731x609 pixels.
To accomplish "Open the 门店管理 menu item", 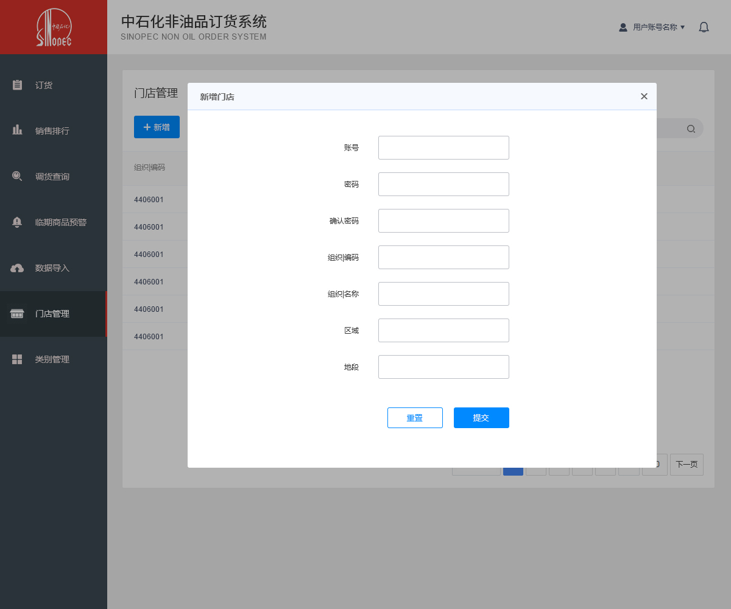I will (52, 314).
